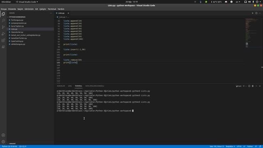Open the keyboard layout en dropdown
This screenshot has height=148, width=263.
[x=238, y=2]
